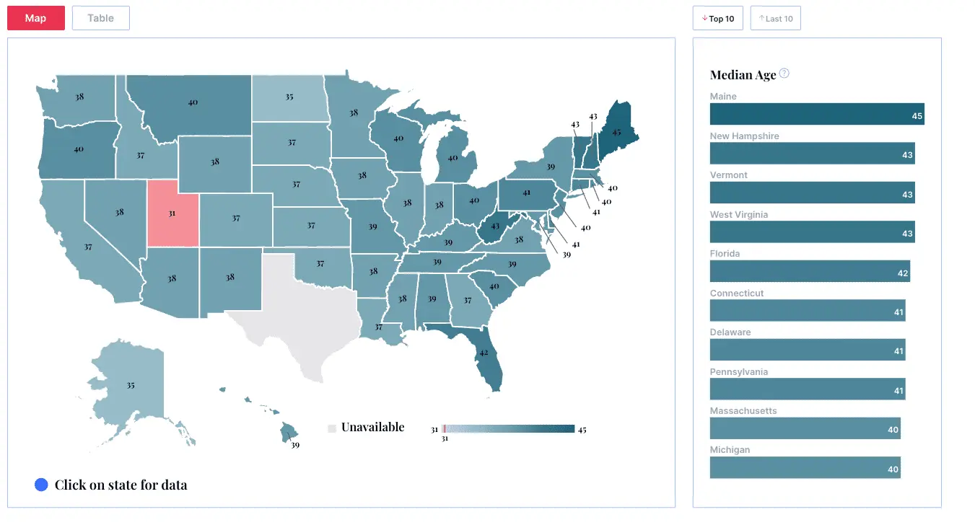Click the grey Unavailable legend square
975x525 pixels.
coord(332,428)
